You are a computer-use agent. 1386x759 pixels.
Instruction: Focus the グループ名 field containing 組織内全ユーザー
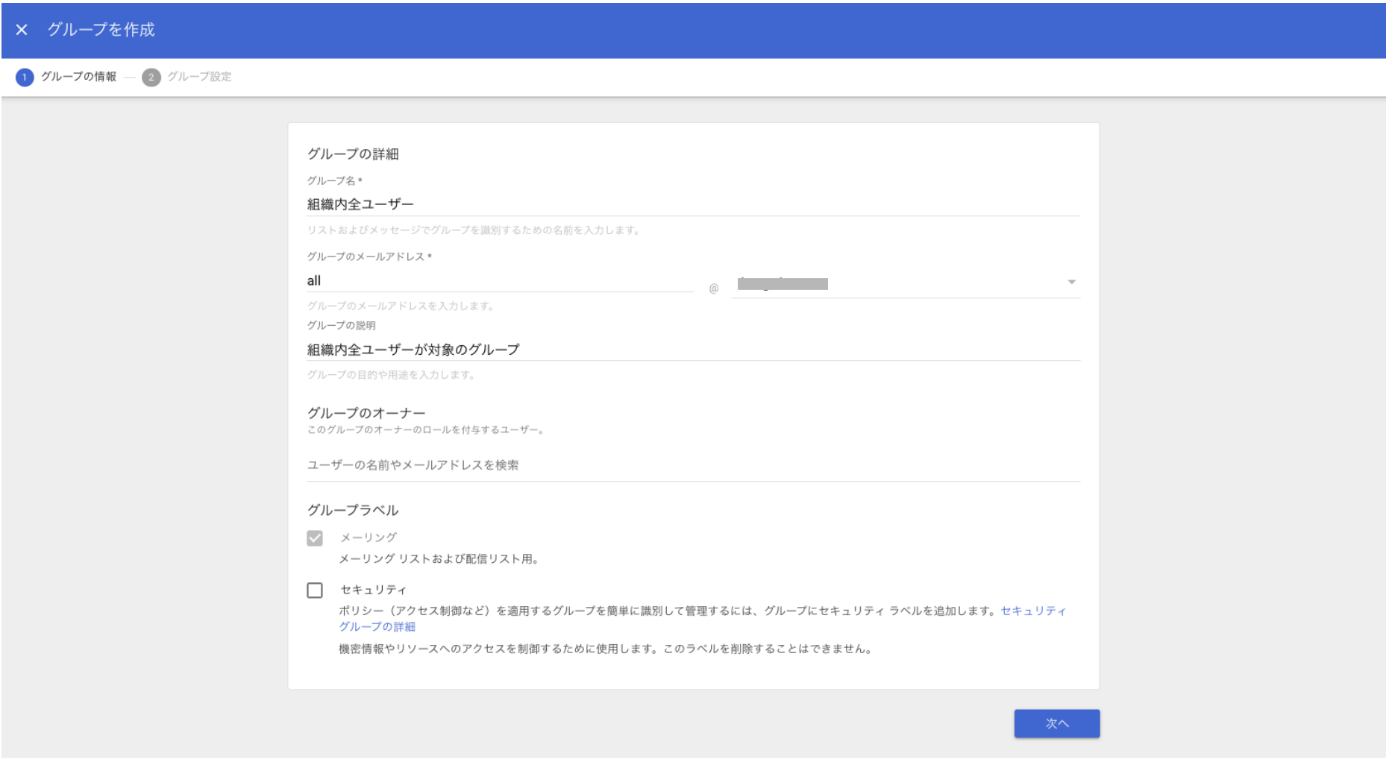coord(692,204)
